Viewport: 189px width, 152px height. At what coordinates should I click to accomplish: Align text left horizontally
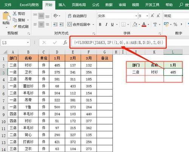[x=35, y=24]
